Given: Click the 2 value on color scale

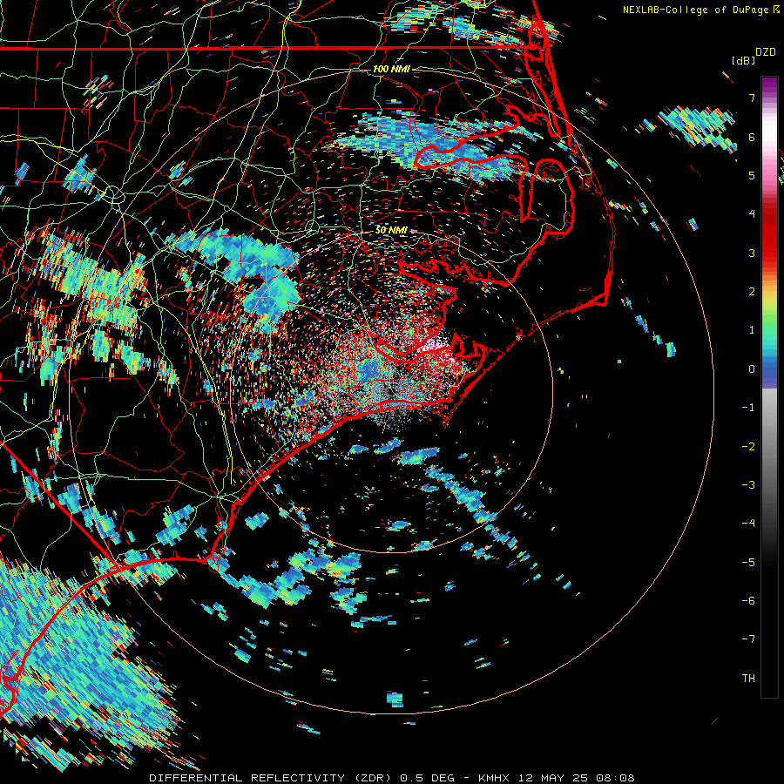Looking at the screenshot, I should click(x=752, y=291).
